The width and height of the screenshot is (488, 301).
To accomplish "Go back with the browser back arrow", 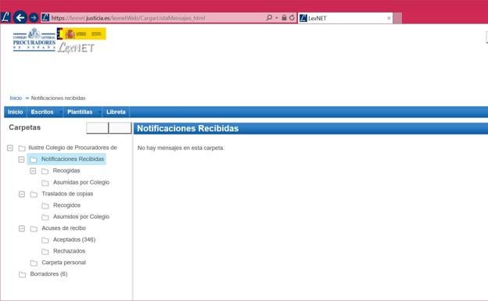I will [20, 17].
